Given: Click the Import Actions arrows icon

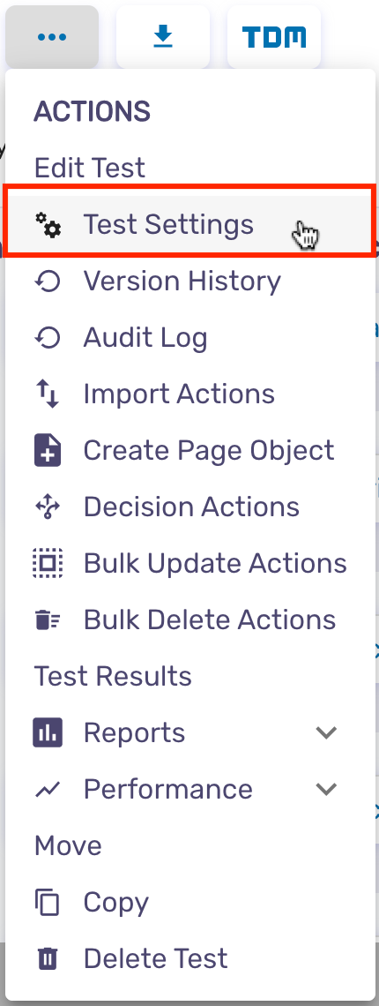Looking at the screenshot, I should tap(48, 394).
